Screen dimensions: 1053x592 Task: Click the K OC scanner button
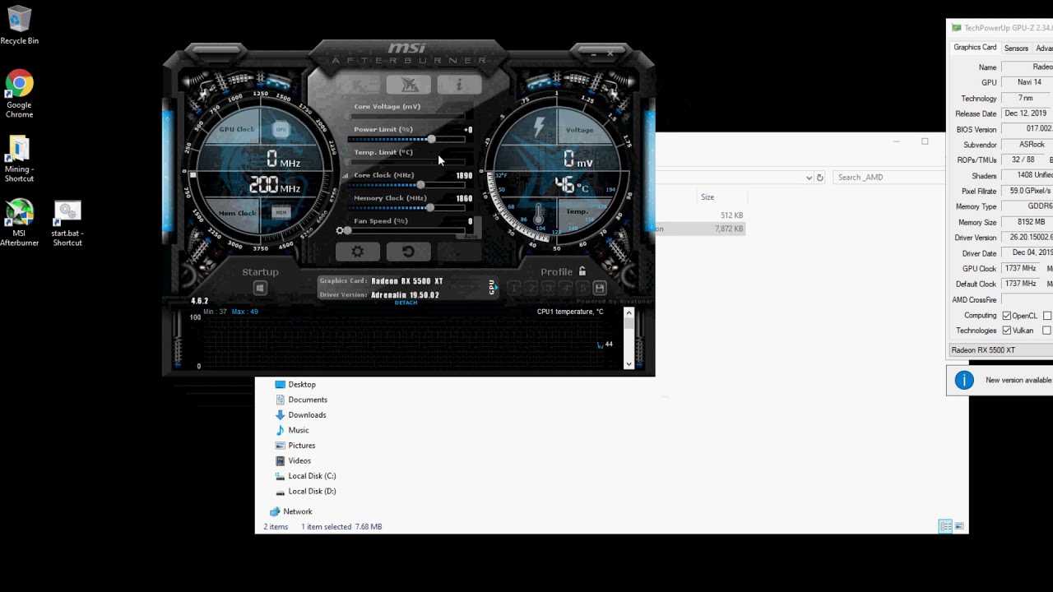click(x=358, y=85)
